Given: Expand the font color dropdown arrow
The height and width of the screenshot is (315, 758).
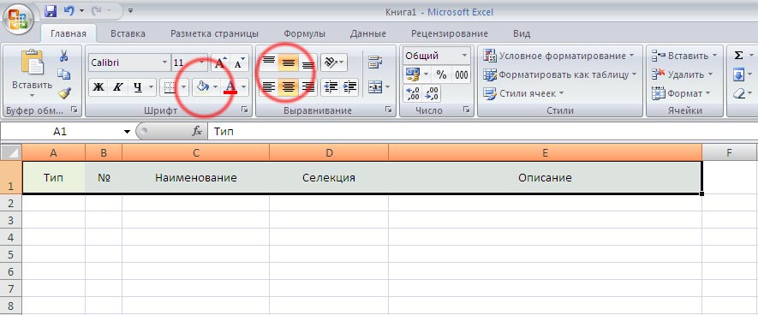Looking at the screenshot, I should tap(243, 87).
